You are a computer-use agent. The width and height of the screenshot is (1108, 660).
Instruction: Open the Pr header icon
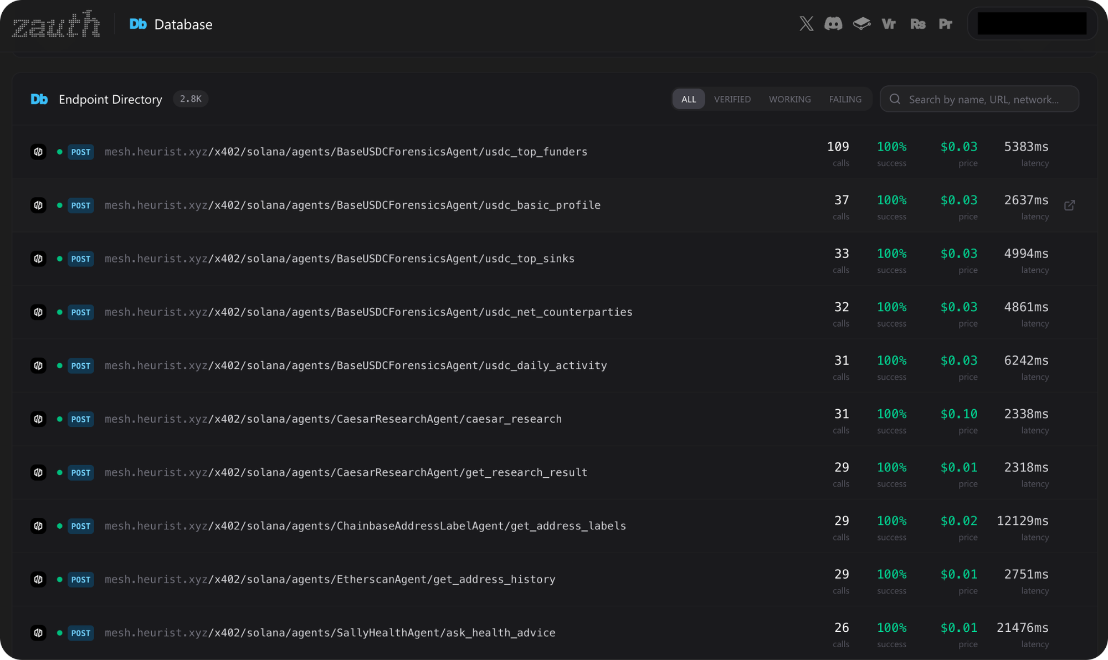coord(945,24)
